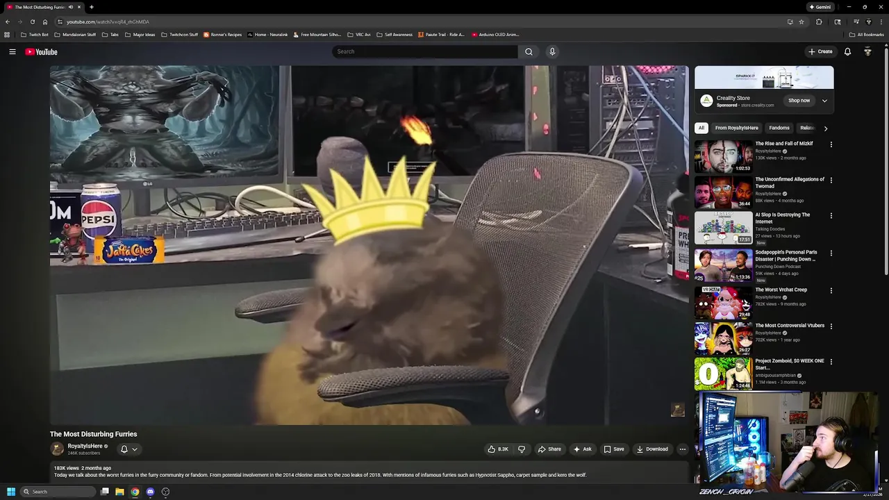Screen dimensions: 889x500
Task: Open the account avatar menu on YouTube
Action: [x=867, y=51]
